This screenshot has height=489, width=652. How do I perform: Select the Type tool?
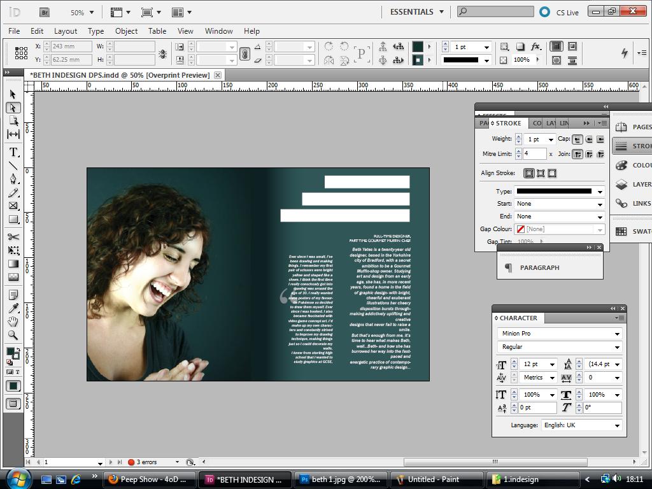coord(14,152)
